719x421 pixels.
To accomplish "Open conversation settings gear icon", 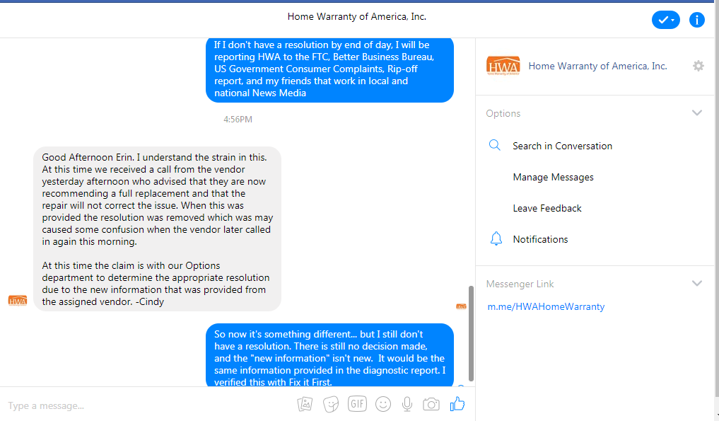I will tap(698, 66).
